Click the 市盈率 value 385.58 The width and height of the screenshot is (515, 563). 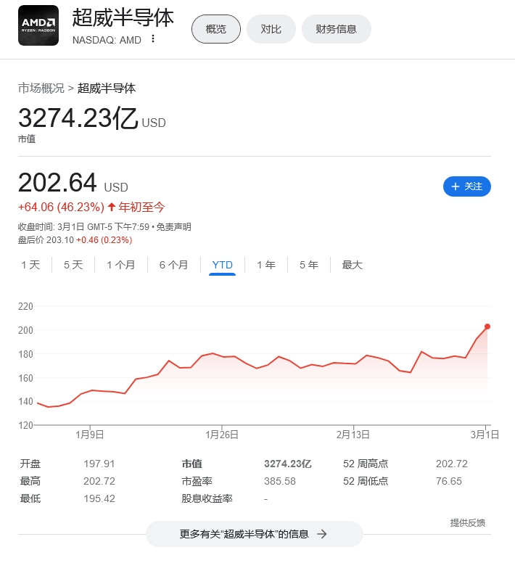coord(280,481)
